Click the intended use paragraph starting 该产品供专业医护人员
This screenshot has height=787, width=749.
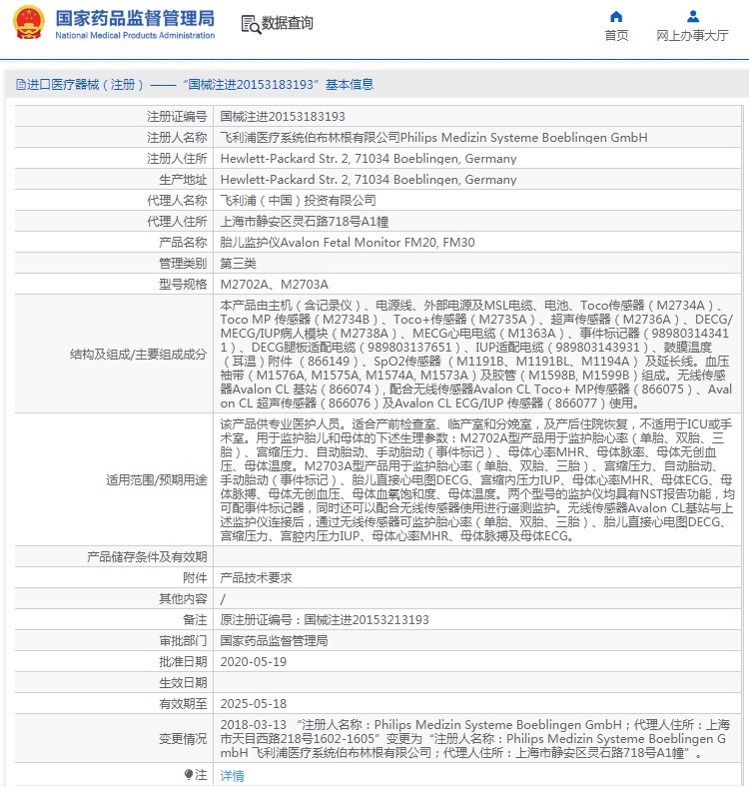click(476, 479)
